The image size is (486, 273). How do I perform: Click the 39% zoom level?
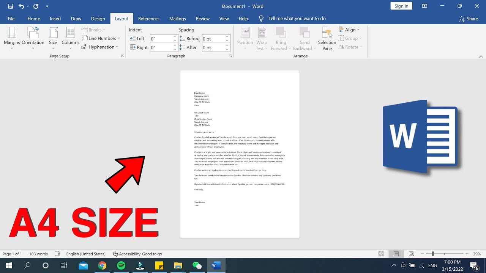coord(477,254)
